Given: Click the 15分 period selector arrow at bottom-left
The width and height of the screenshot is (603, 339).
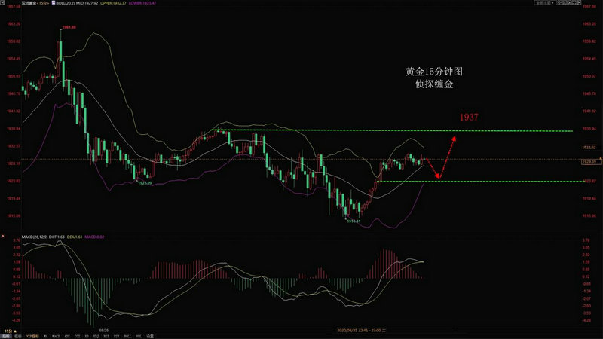Looking at the screenshot, I should tap(15, 331).
